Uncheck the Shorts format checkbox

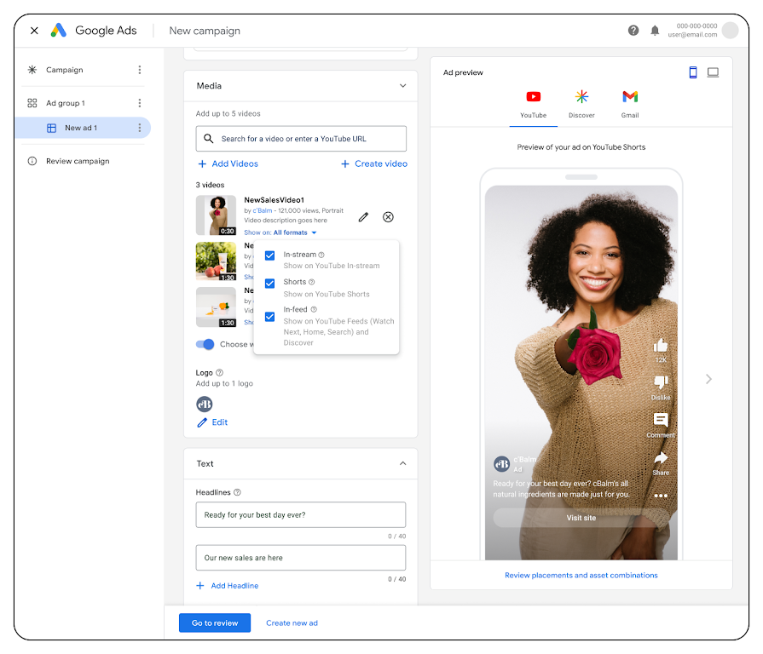point(269,284)
